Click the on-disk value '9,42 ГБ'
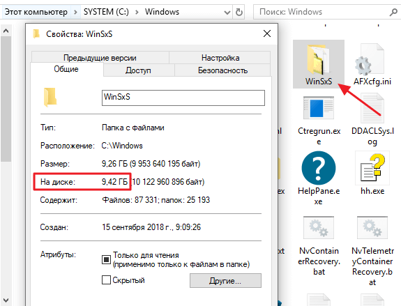 pos(114,182)
